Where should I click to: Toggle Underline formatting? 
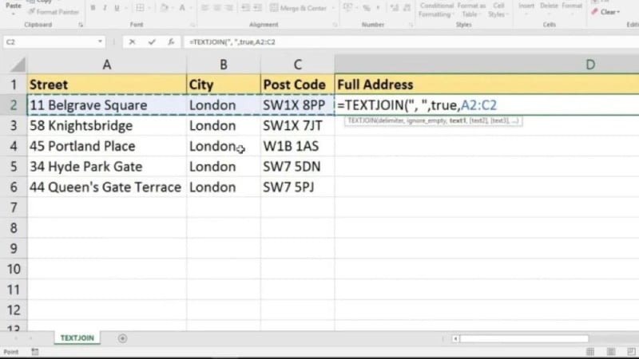pos(117,9)
